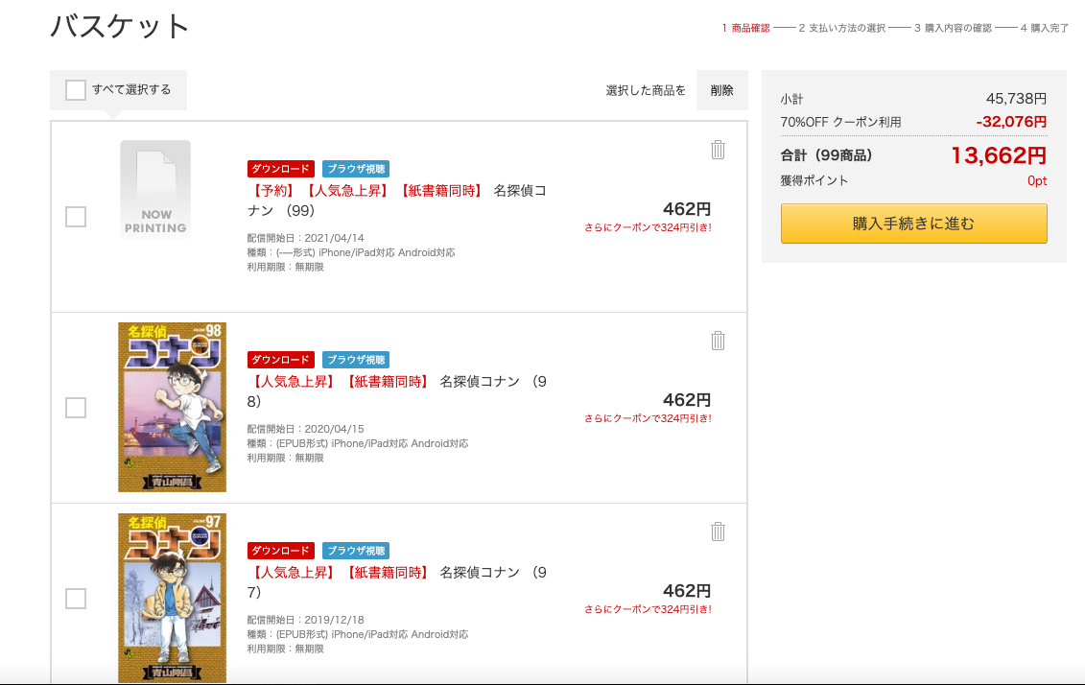This screenshot has width=1085, height=685.
Task: Click the 45,738円 subtotal value
Action: click(x=1017, y=99)
